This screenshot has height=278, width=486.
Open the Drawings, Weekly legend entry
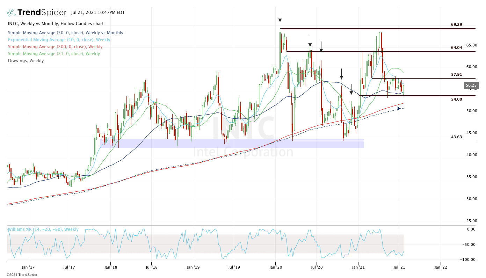26,61
